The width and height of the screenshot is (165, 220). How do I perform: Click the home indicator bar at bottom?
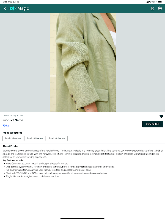pyautogui.click(x=82, y=218)
